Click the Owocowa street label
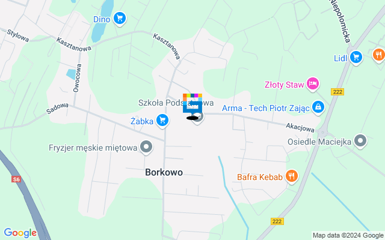This screenshot has height=240, width=385. (78, 78)
